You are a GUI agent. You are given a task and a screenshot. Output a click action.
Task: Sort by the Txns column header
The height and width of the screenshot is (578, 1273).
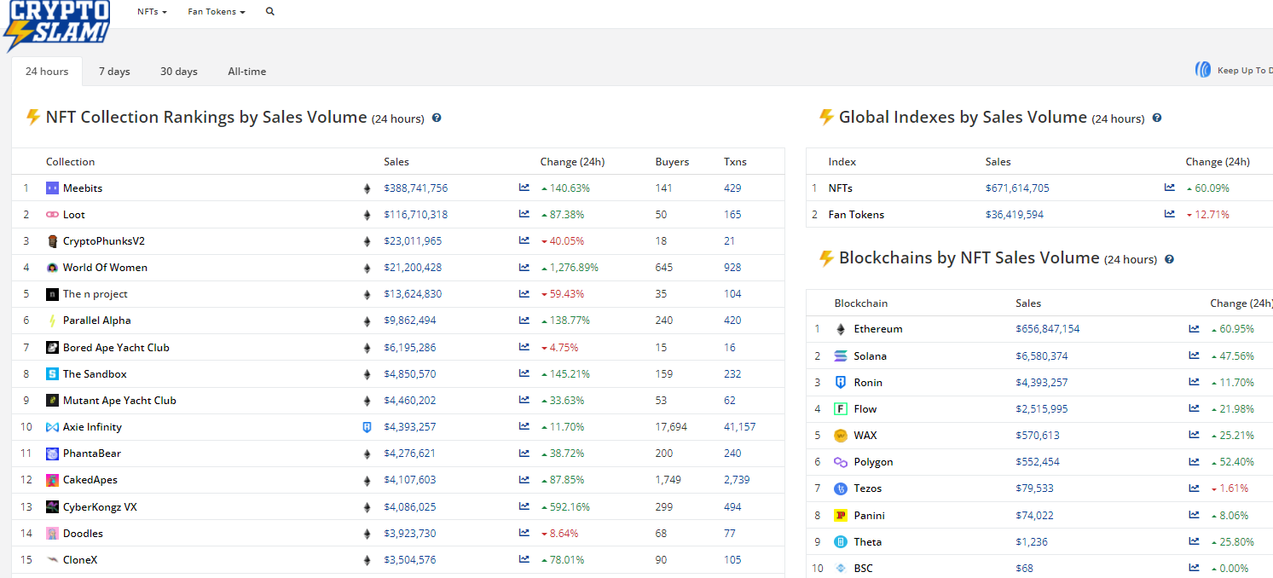735,162
